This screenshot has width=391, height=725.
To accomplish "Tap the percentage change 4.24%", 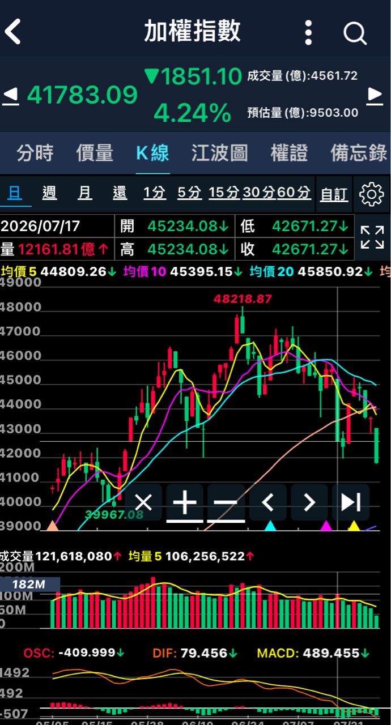I will 193,113.
